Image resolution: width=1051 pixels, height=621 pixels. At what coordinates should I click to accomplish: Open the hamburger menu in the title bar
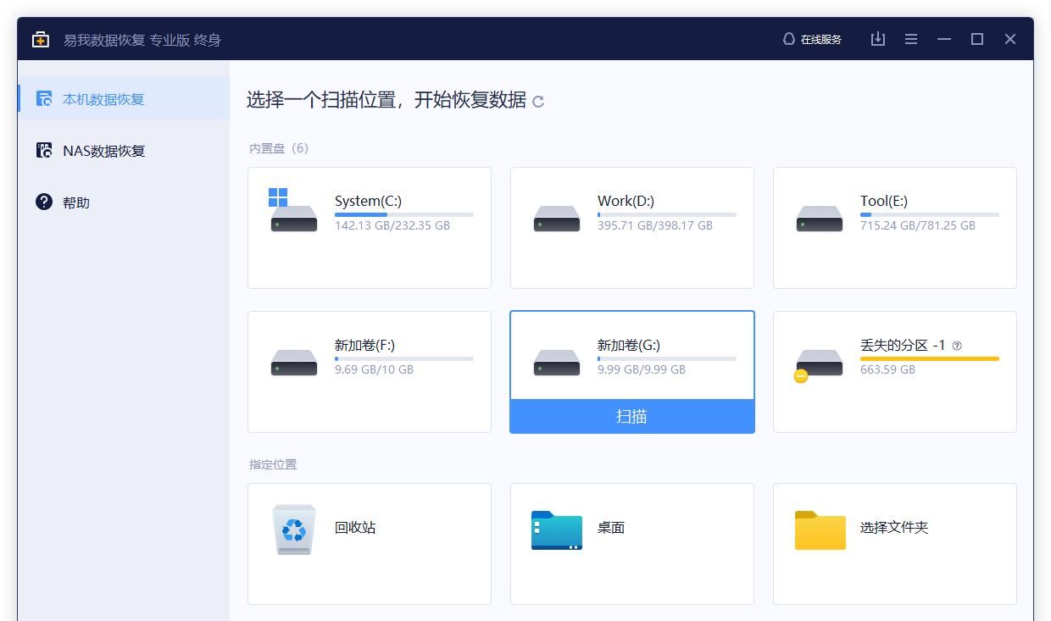click(910, 39)
